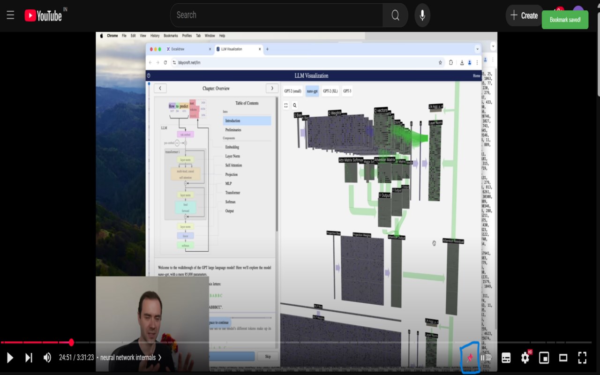
Task: Open the History menu in the video
Action: click(155, 36)
